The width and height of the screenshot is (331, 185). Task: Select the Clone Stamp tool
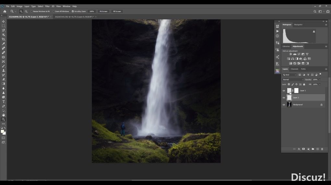point(3,70)
